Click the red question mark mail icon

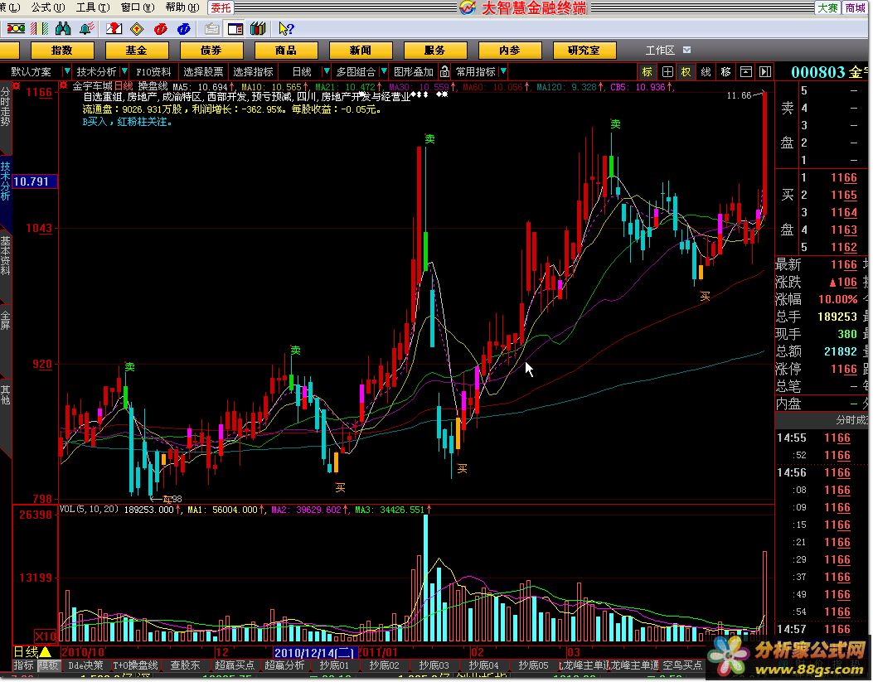pos(114,28)
